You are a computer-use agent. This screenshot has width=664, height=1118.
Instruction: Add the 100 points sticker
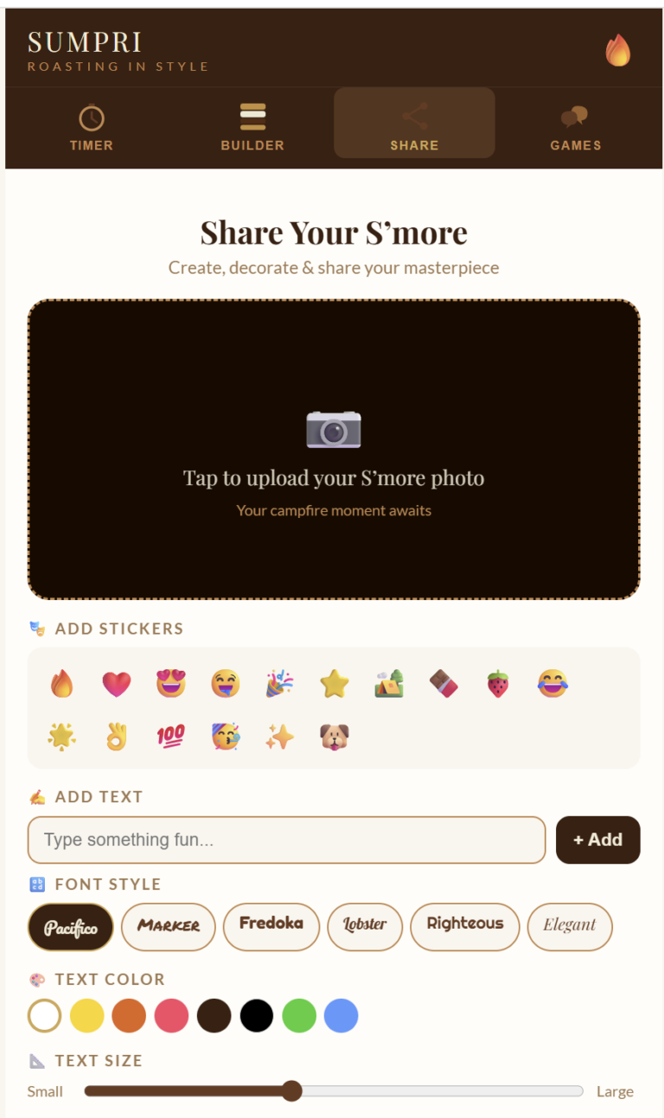click(x=170, y=737)
